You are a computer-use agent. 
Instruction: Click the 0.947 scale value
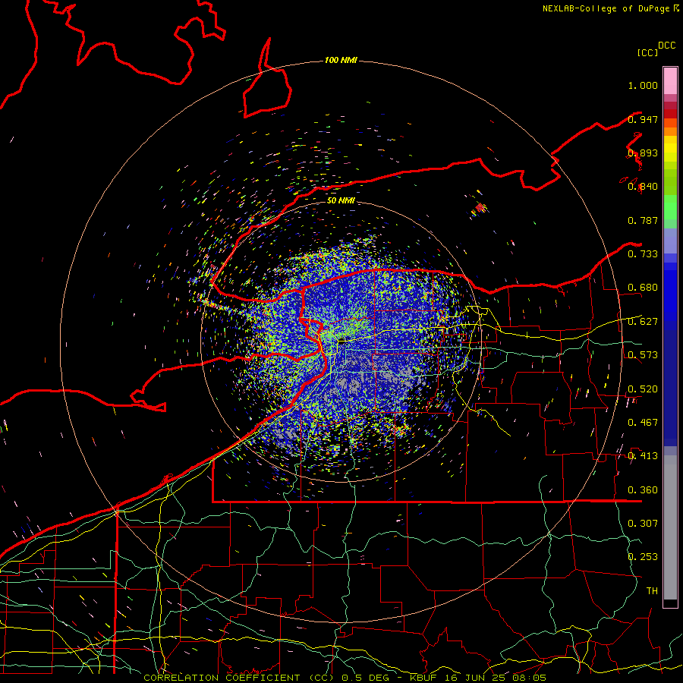click(x=643, y=119)
